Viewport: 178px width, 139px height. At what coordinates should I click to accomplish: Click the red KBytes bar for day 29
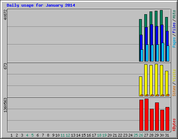(157, 116)
